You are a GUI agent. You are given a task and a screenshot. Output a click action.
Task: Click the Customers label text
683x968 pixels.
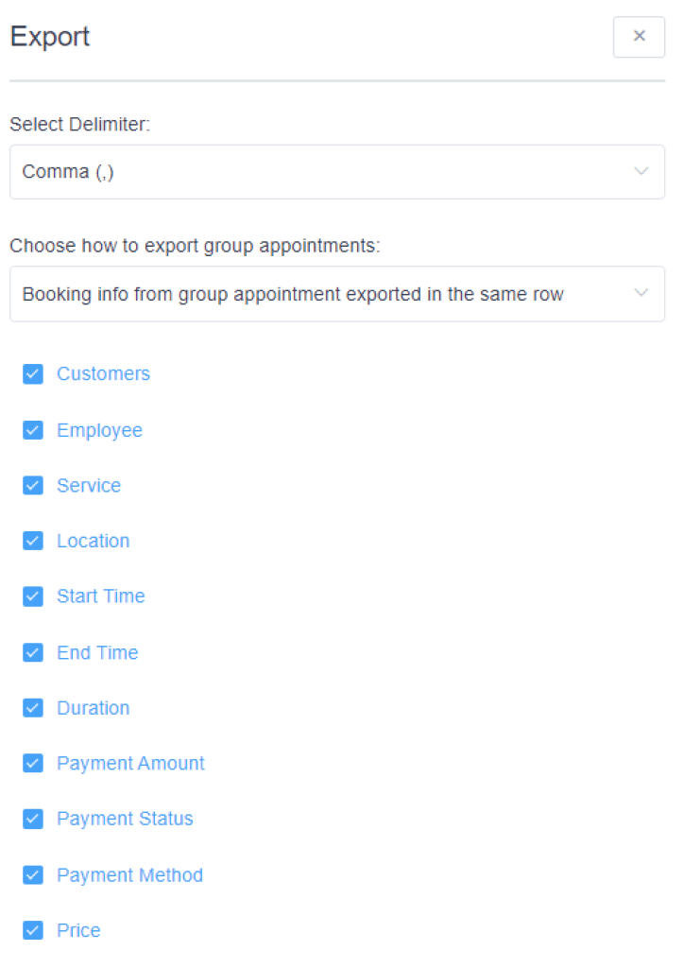(103, 374)
